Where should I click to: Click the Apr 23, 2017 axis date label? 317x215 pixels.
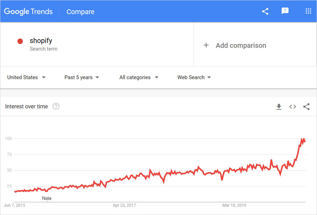click(x=124, y=205)
